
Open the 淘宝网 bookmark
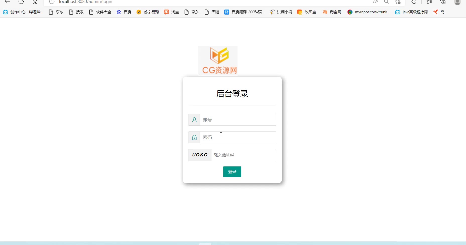(x=332, y=12)
